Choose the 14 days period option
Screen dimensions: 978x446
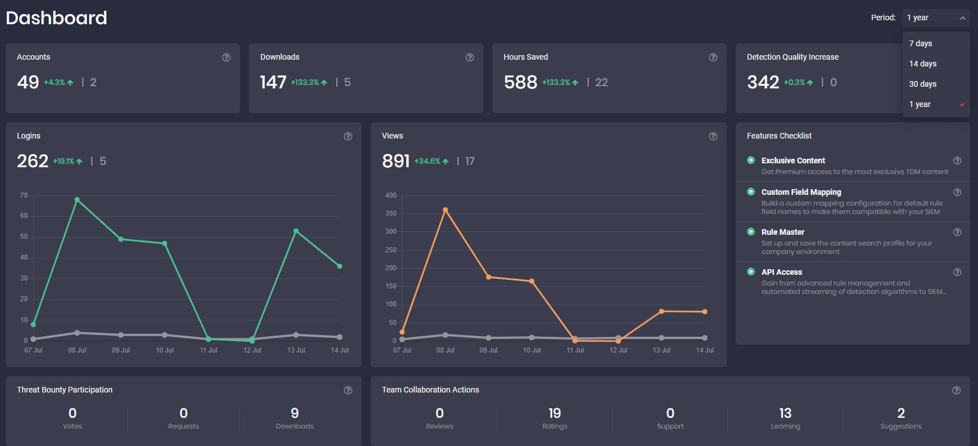coord(923,64)
